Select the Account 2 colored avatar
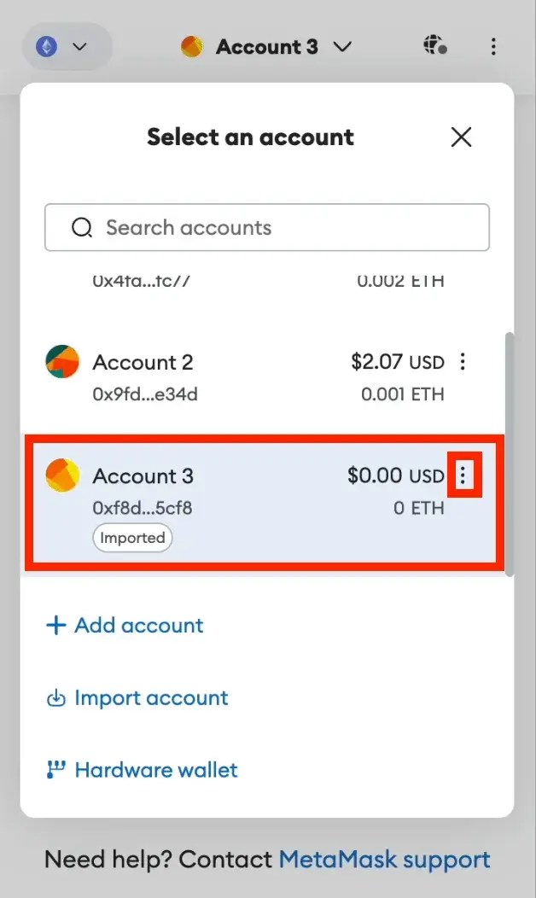This screenshot has height=898, width=536. tap(61, 361)
